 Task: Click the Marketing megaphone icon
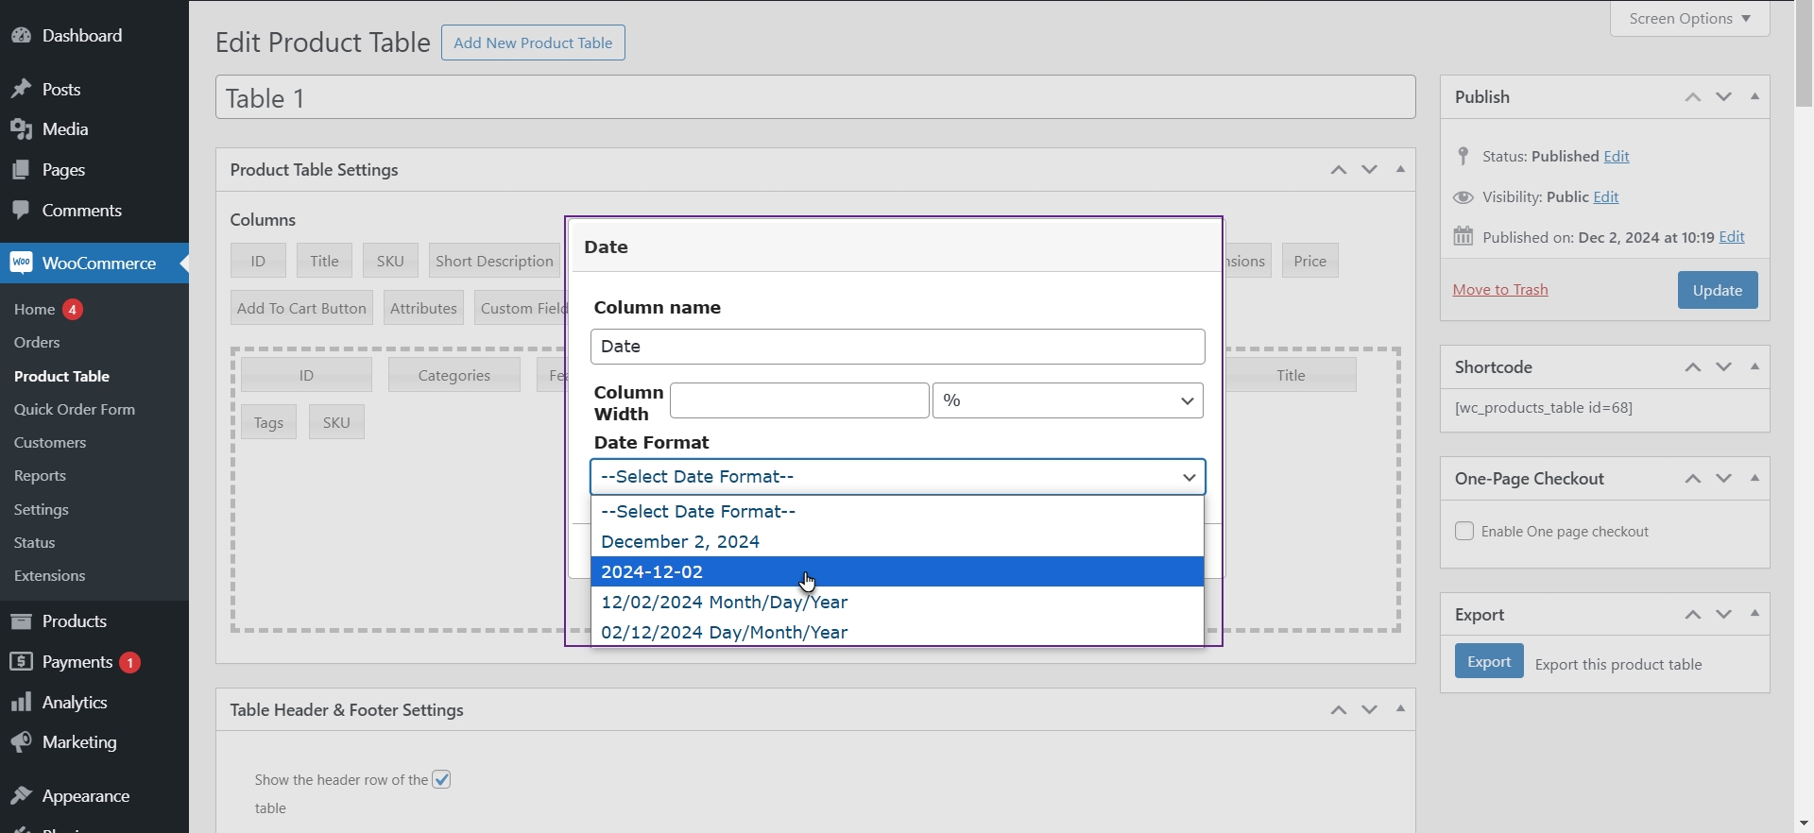21,742
